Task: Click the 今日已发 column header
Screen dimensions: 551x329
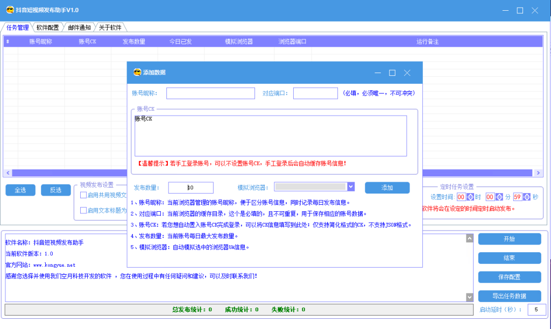Action: click(181, 41)
